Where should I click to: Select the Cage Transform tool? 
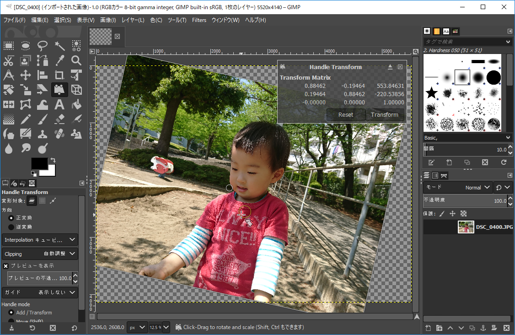click(26, 104)
